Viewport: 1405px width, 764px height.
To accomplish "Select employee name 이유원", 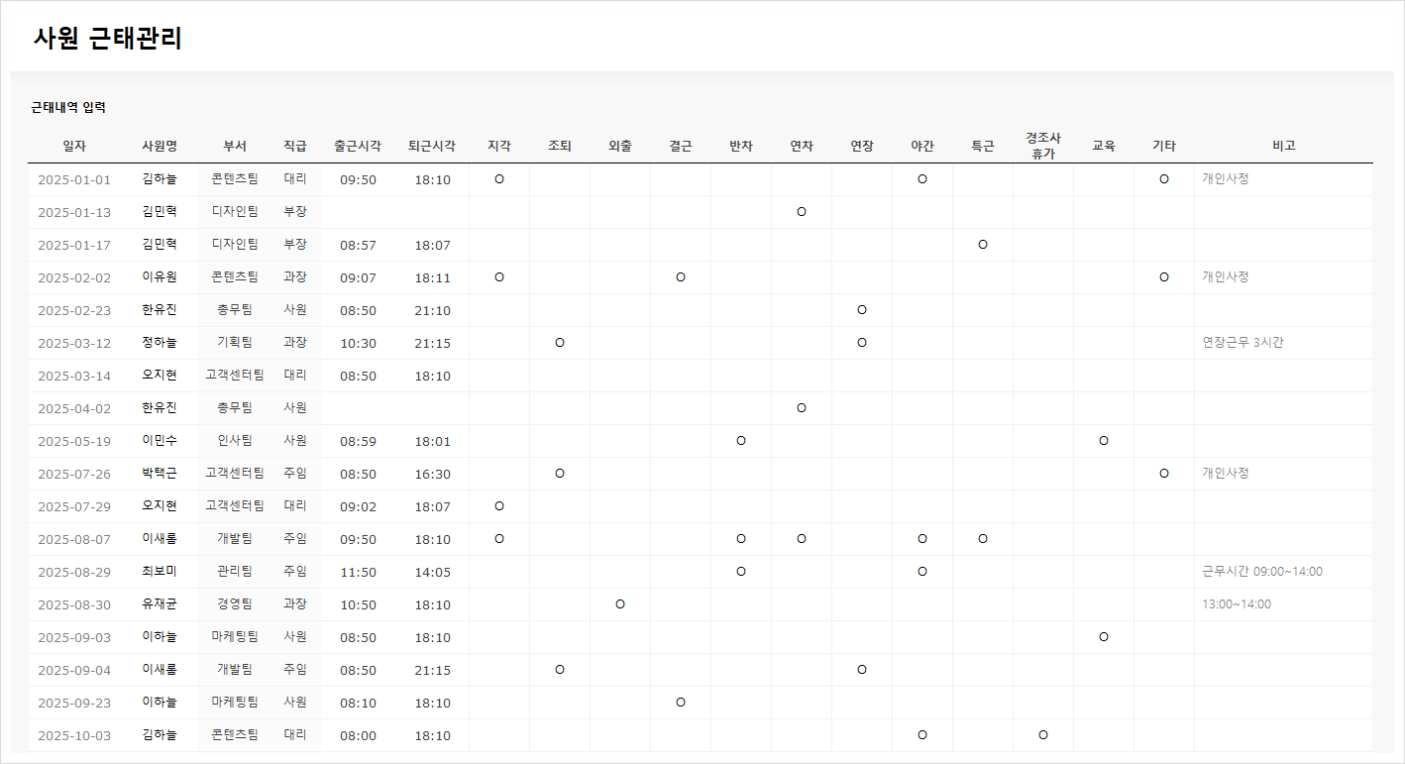I will coord(160,277).
